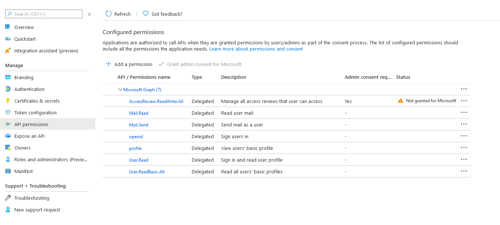Open New support request
This screenshot has width=500, height=225.
tap(37, 210)
